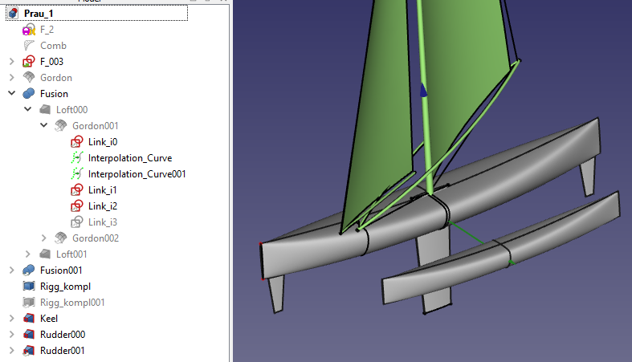Click the Interpolation_Curve icon
This screenshot has height=362, width=632.
[77, 158]
